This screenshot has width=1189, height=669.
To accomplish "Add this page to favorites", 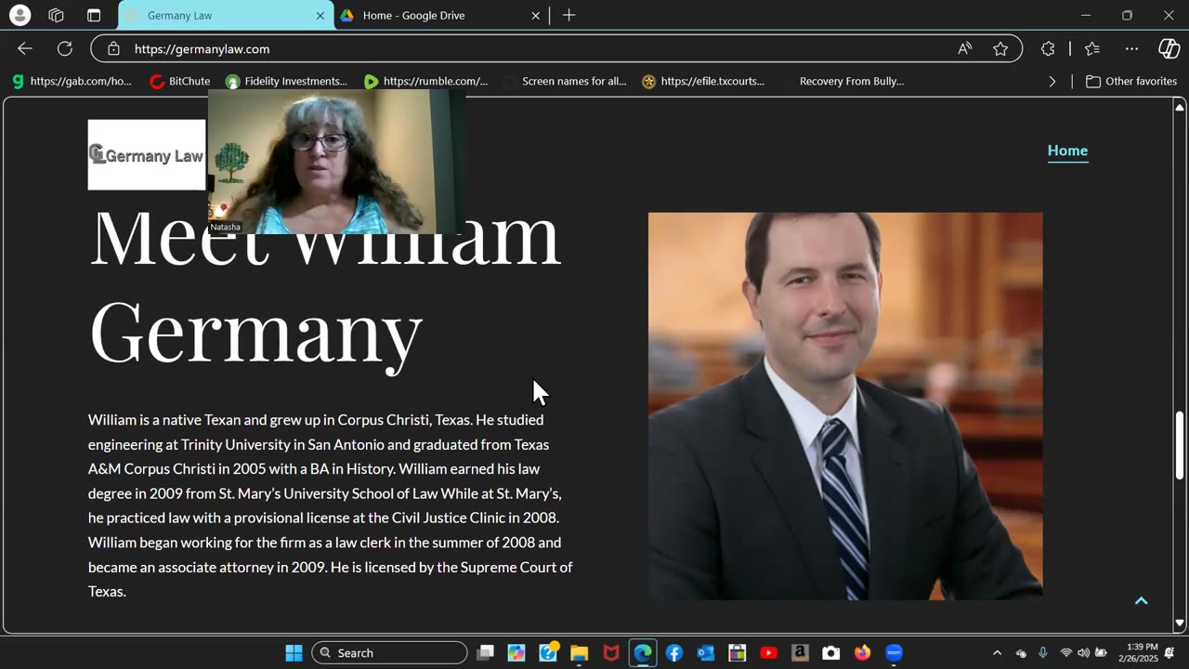I will pos(1000,48).
